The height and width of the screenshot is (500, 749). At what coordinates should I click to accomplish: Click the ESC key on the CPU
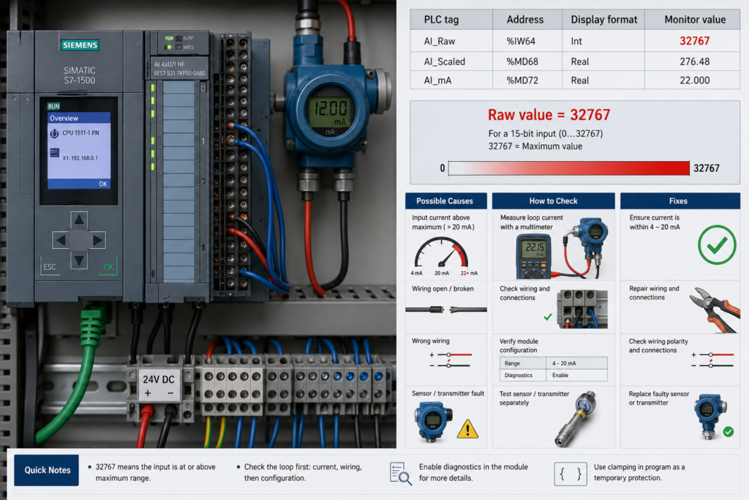(50, 266)
